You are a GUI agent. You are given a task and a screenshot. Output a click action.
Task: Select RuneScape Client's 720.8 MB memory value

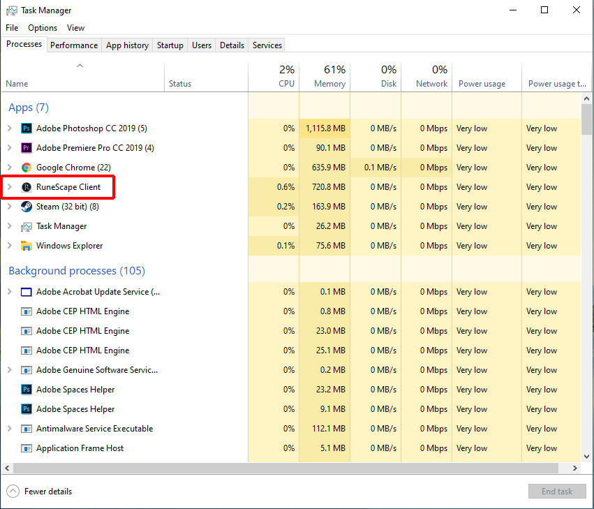pyautogui.click(x=325, y=187)
